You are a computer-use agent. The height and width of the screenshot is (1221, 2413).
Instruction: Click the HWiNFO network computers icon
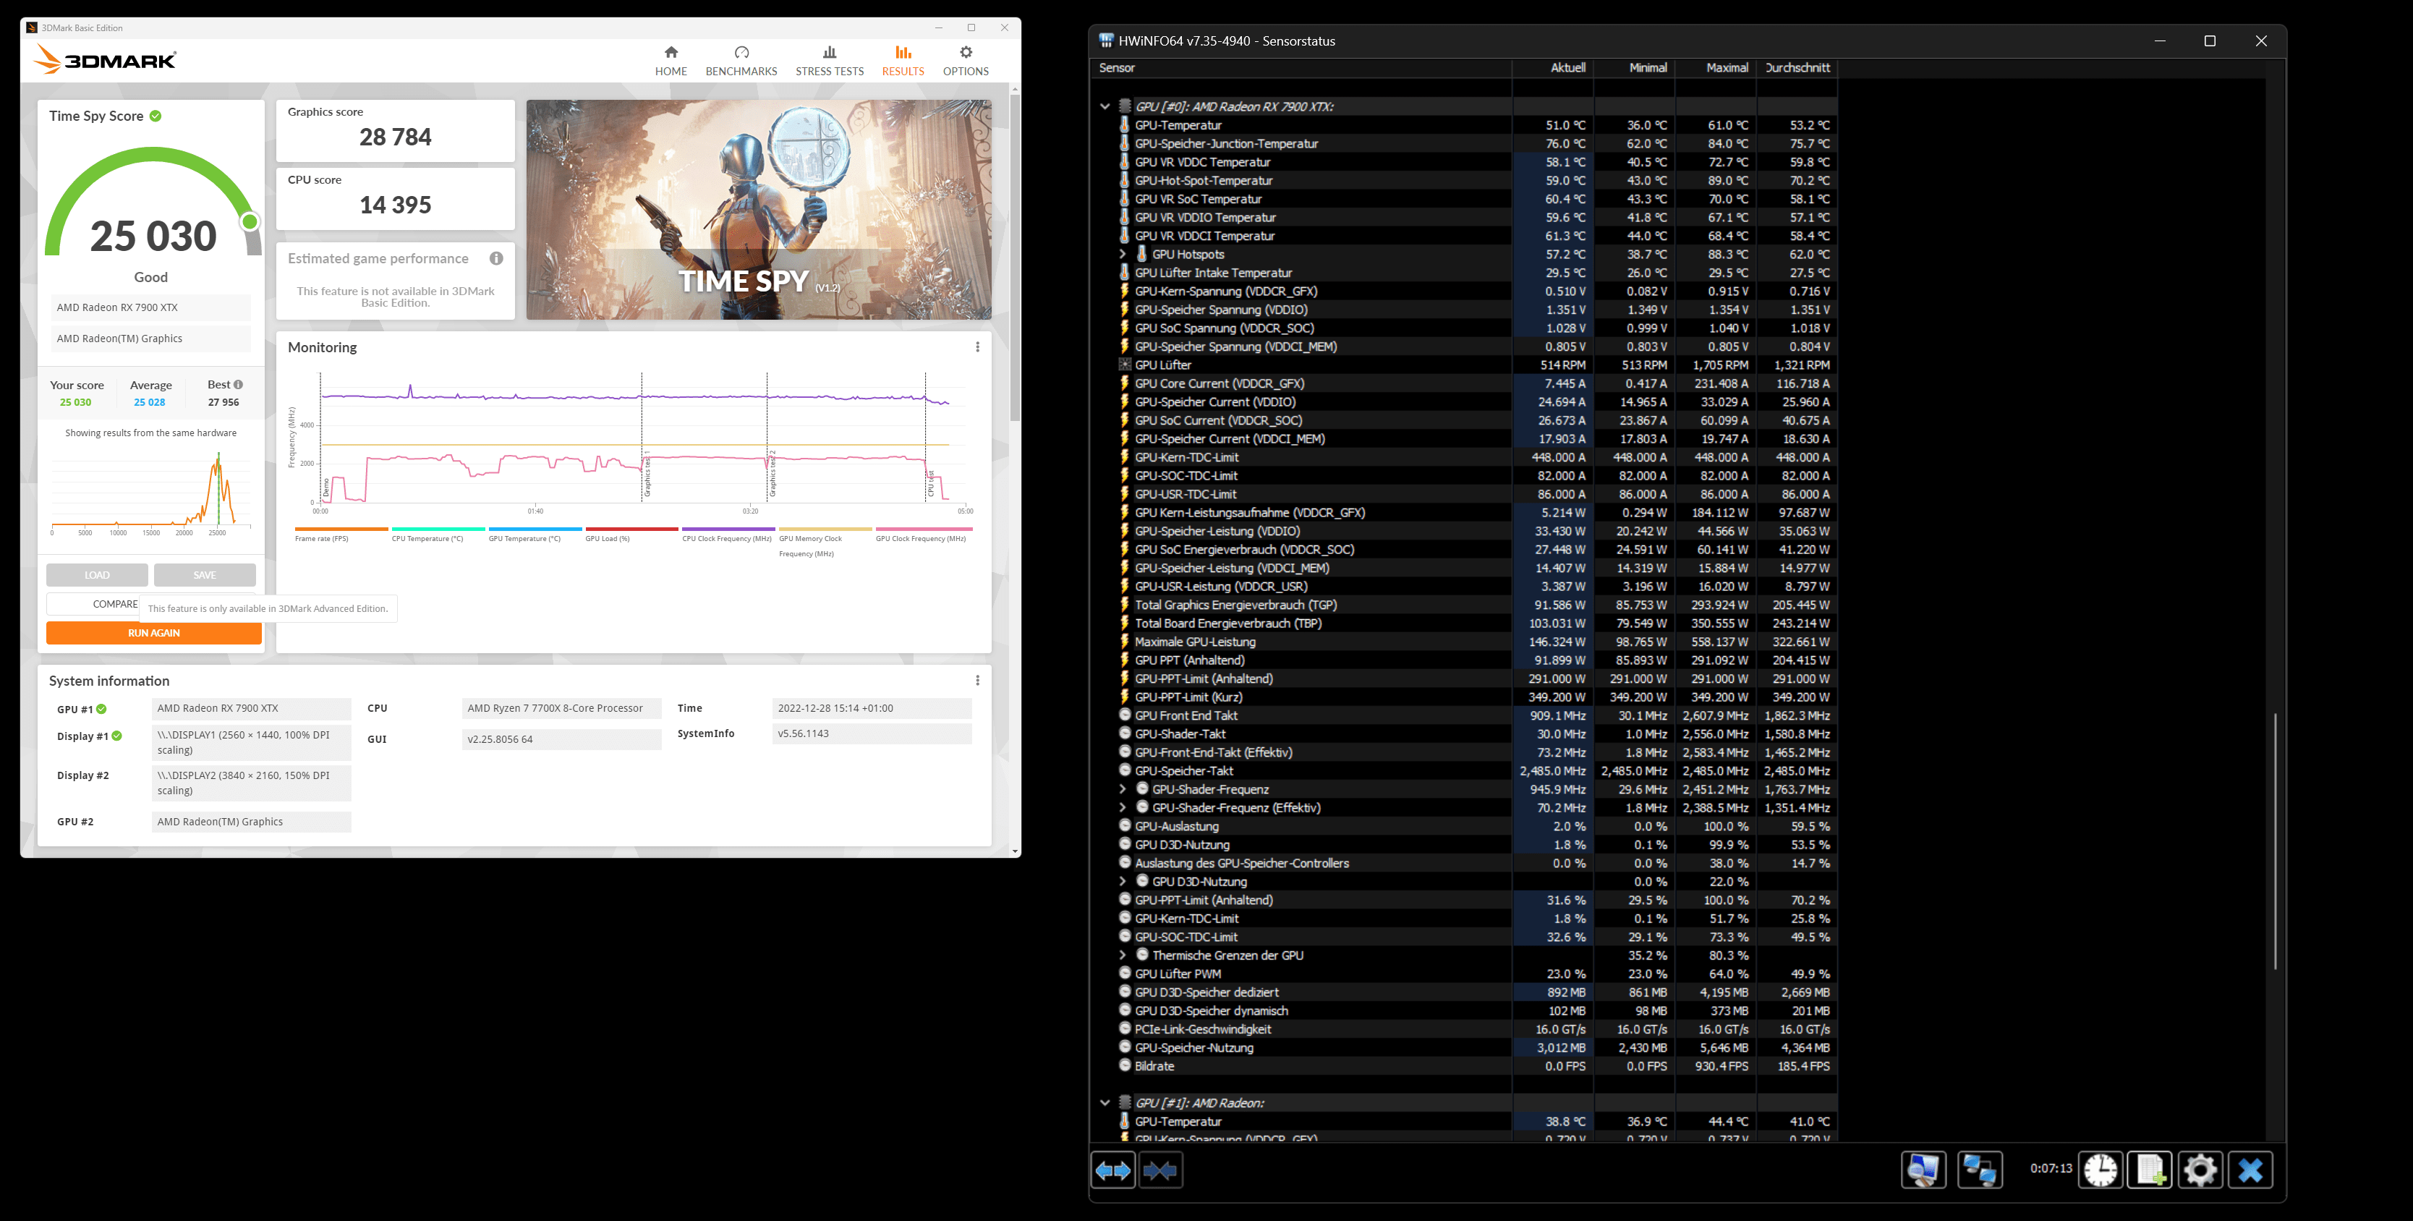point(1979,1170)
